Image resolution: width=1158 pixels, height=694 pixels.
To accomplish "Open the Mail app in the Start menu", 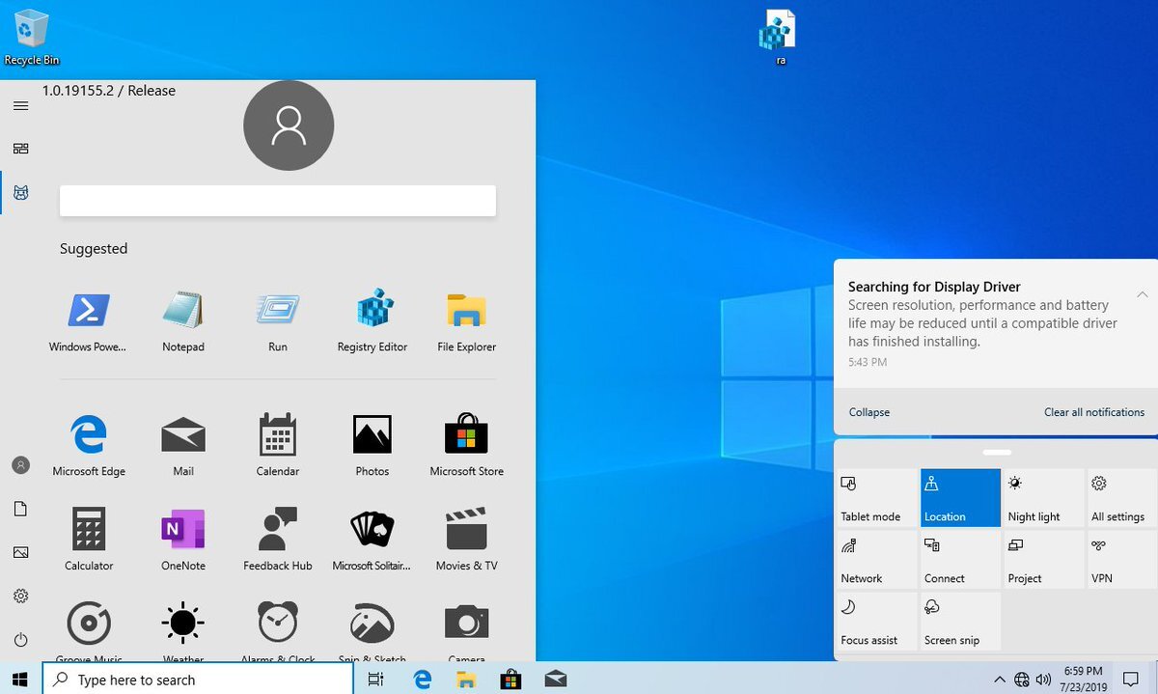I will click(182, 446).
